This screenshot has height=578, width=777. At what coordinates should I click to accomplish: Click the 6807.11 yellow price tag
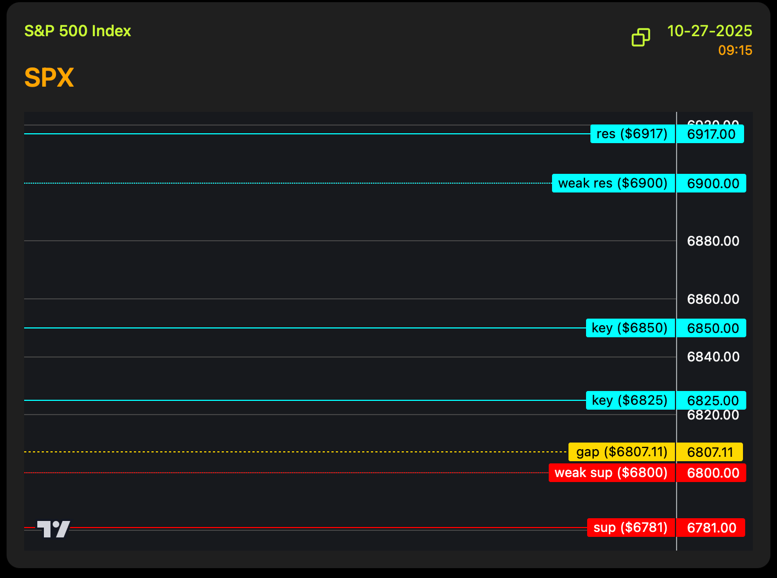tap(710, 452)
